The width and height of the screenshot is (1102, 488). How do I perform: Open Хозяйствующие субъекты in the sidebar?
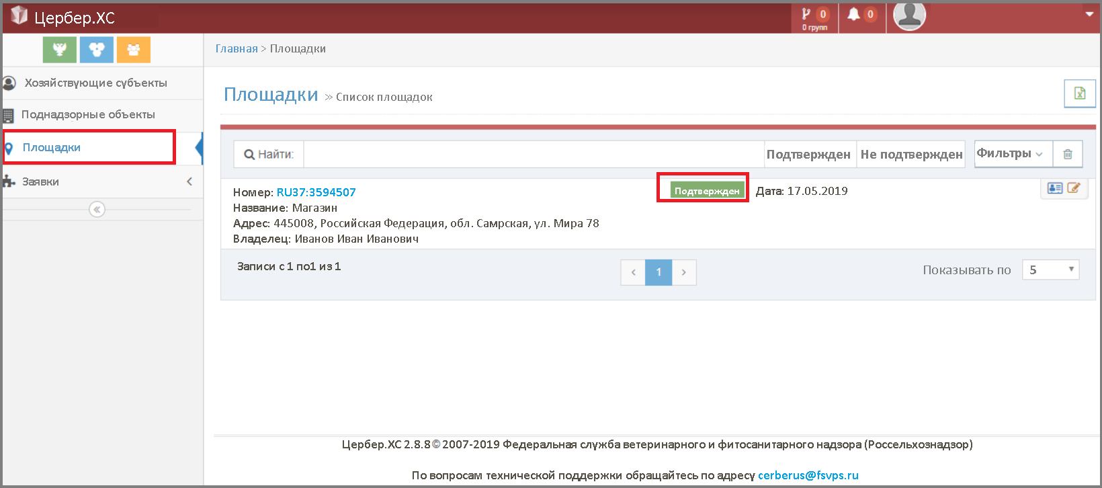tap(95, 83)
